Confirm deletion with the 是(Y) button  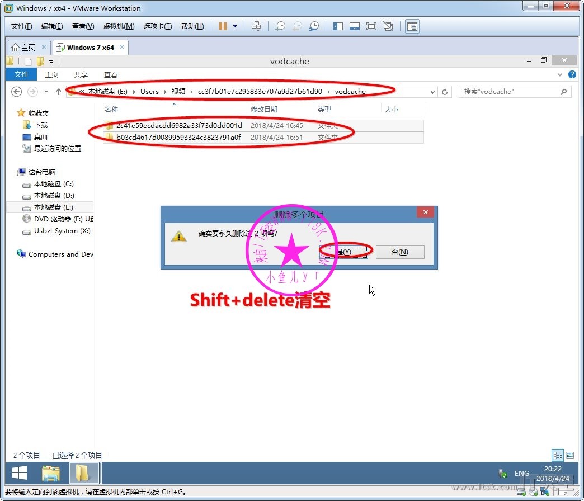pyautogui.click(x=343, y=252)
